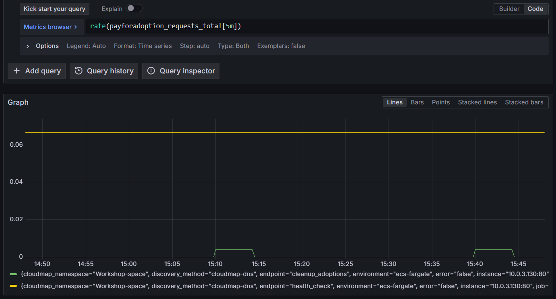The image size is (556, 299).
Task: Open the Metrics browser
Action: 48,27
